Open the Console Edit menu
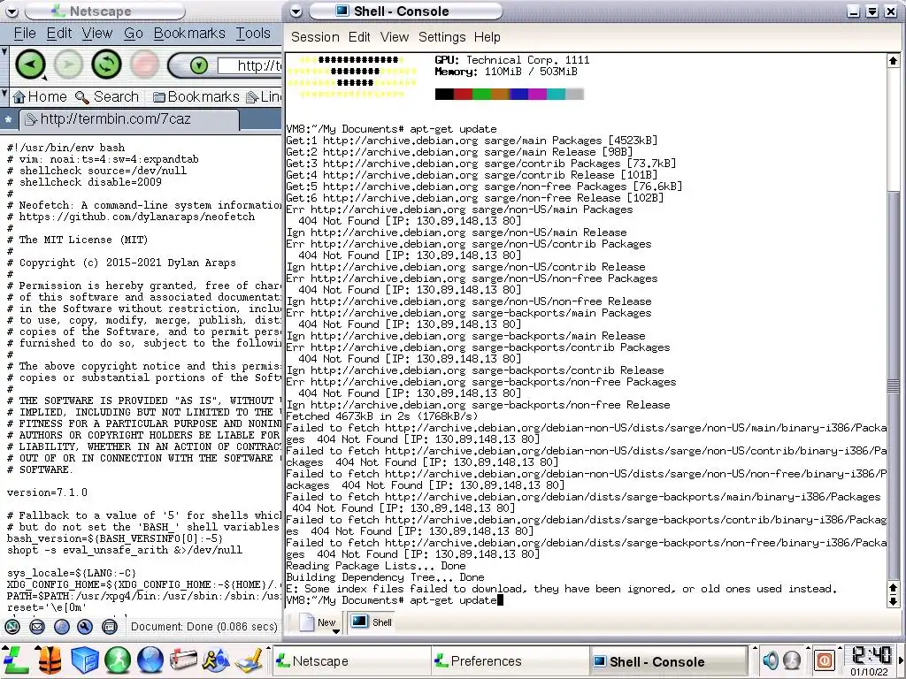 point(359,37)
